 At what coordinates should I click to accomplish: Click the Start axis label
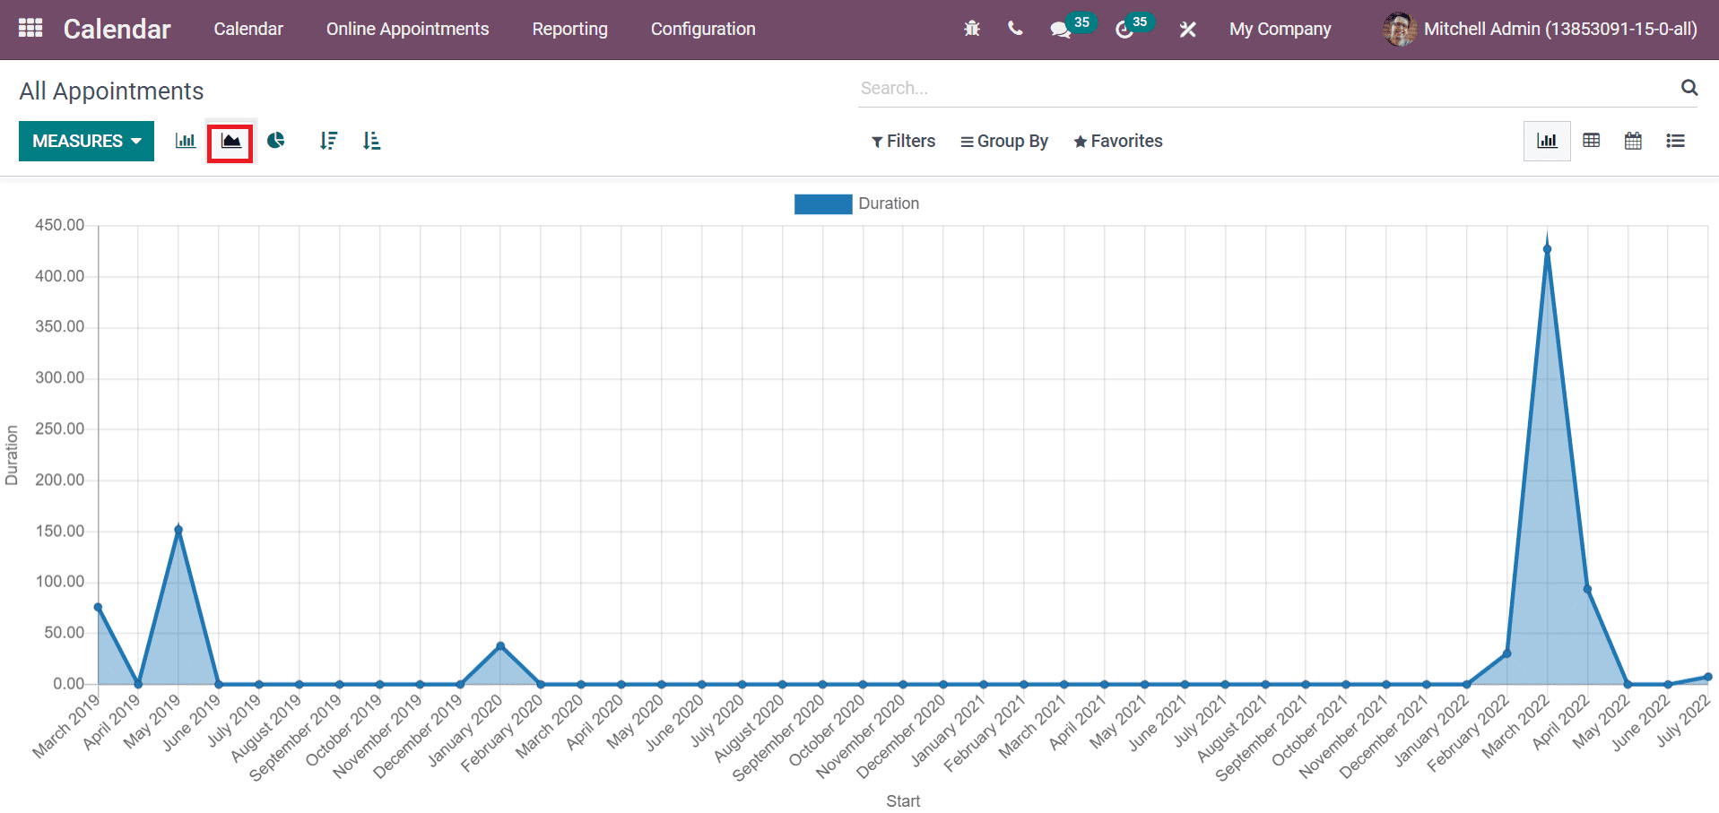point(903,800)
